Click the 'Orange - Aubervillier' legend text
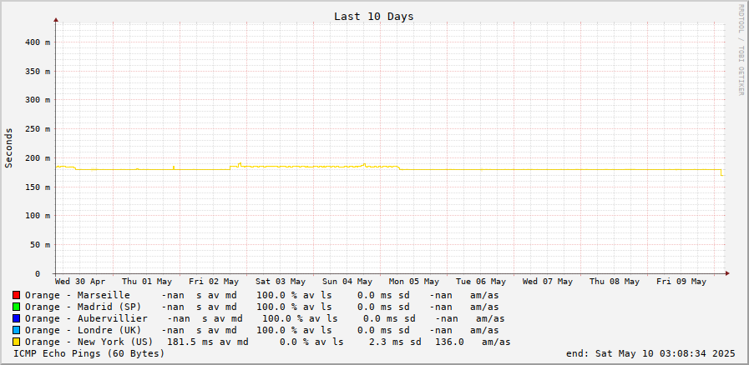This screenshot has height=365, width=749. pyautogui.click(x=86, y=318)
